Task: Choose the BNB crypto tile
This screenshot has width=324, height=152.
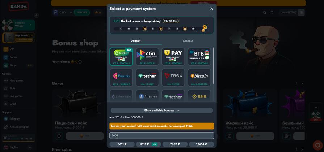Action: (x=199, y=96)
